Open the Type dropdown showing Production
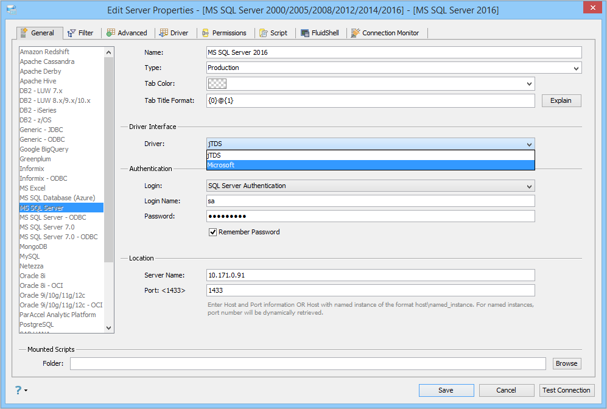607x409 pixels. pos(576,68)
